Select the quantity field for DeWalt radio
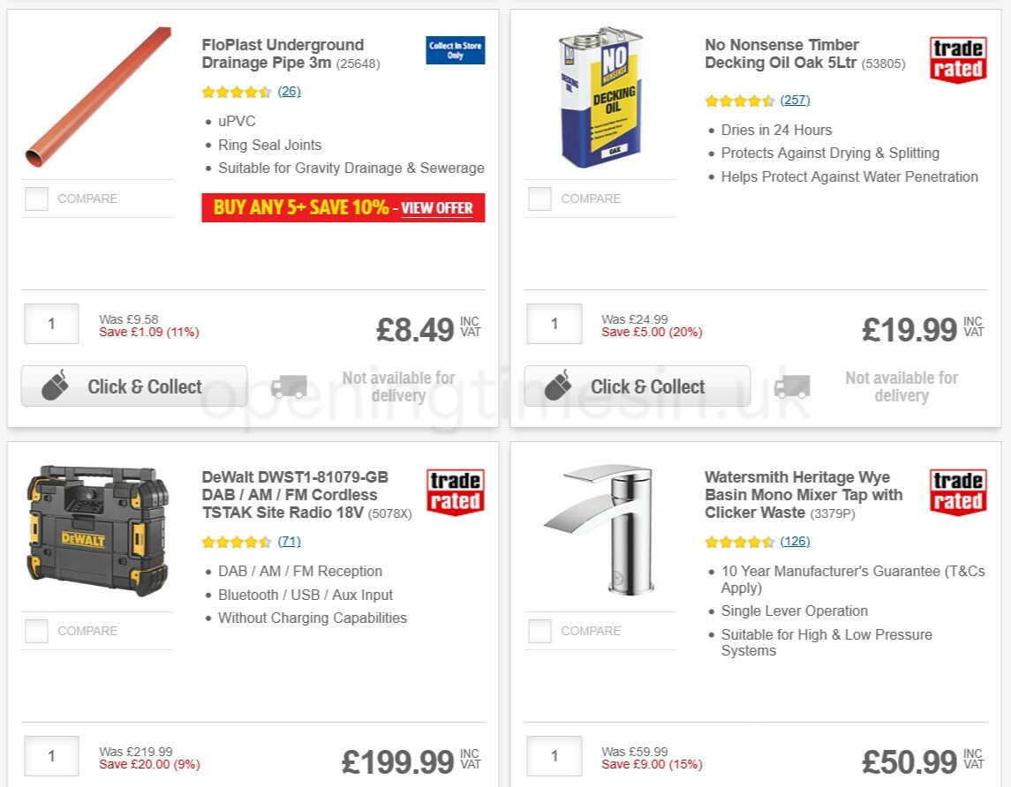1011x787 pixels. (x=50, y=756)
